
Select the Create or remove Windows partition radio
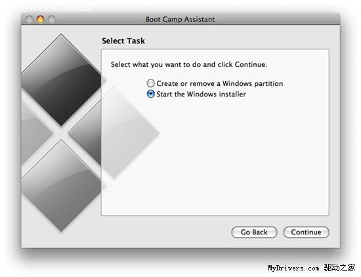tap(150, 83)
